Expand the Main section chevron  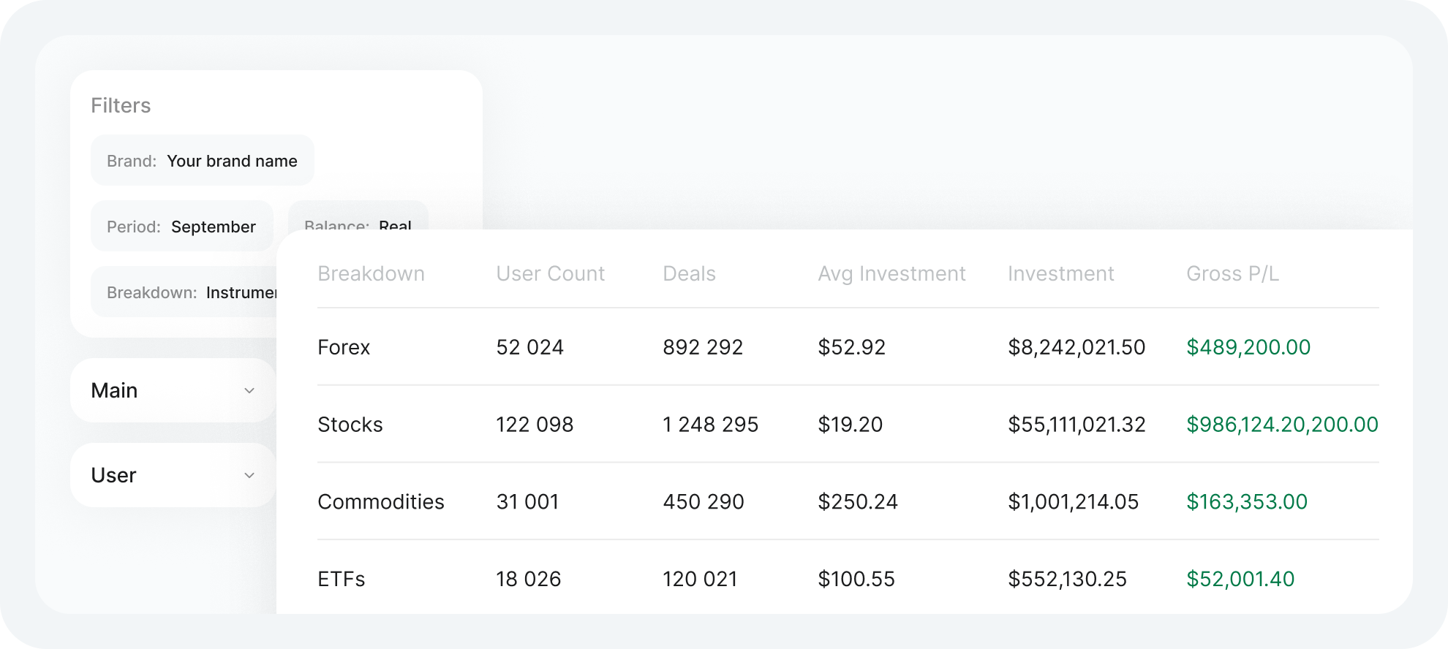(249, 391)
